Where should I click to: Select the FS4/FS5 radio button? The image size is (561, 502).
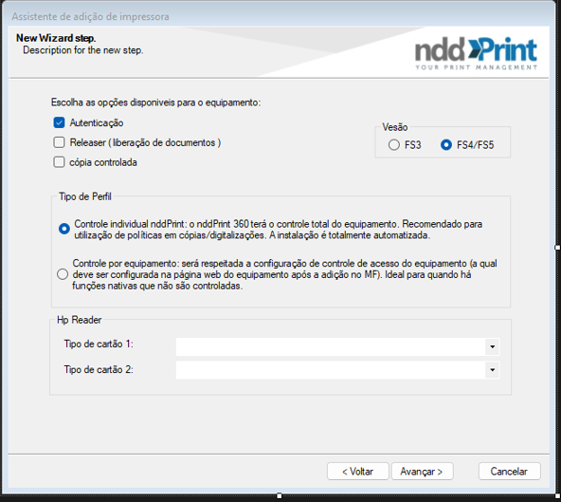pos(446,145)
